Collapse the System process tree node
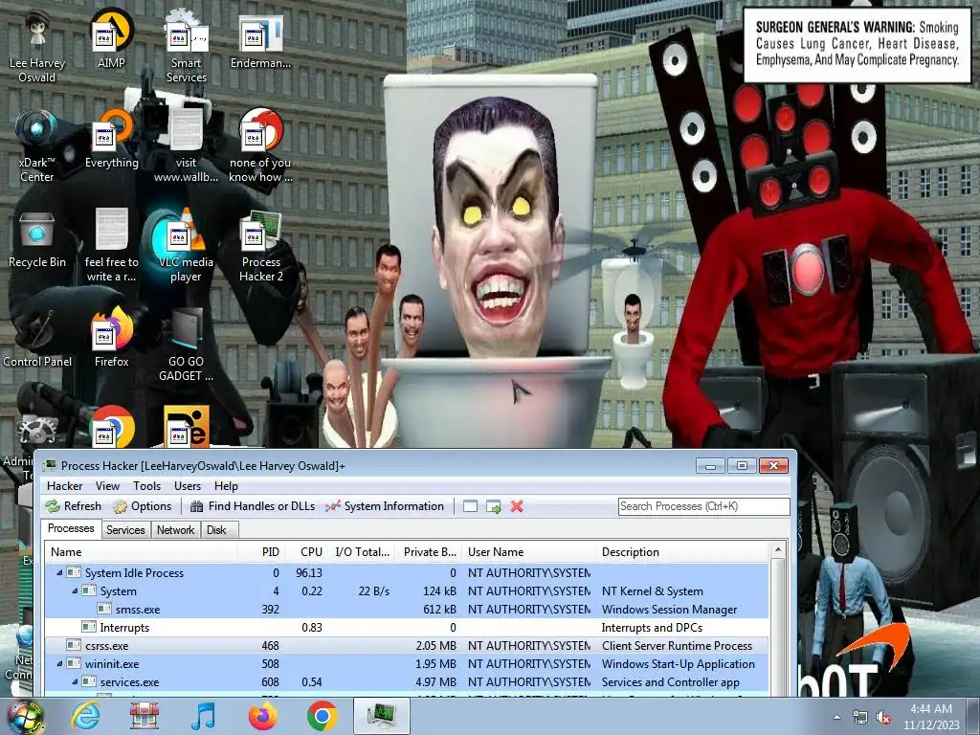980x735 pixels. 75,590
